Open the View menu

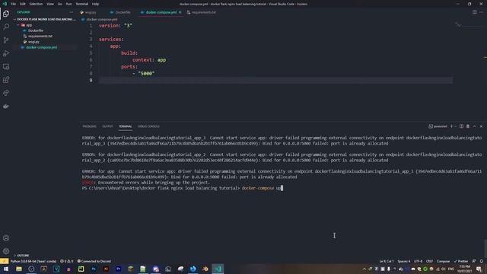pyautogui.click(x=50, y=4)
